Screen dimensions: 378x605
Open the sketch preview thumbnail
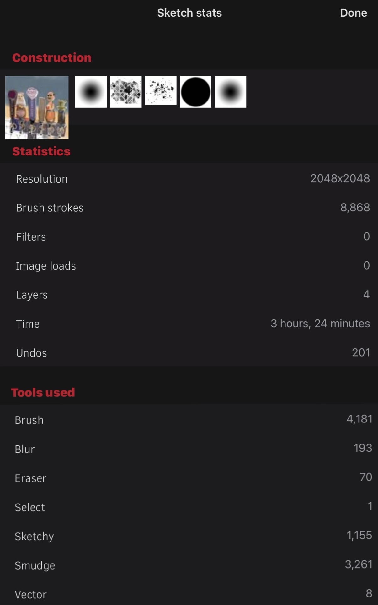37,107
